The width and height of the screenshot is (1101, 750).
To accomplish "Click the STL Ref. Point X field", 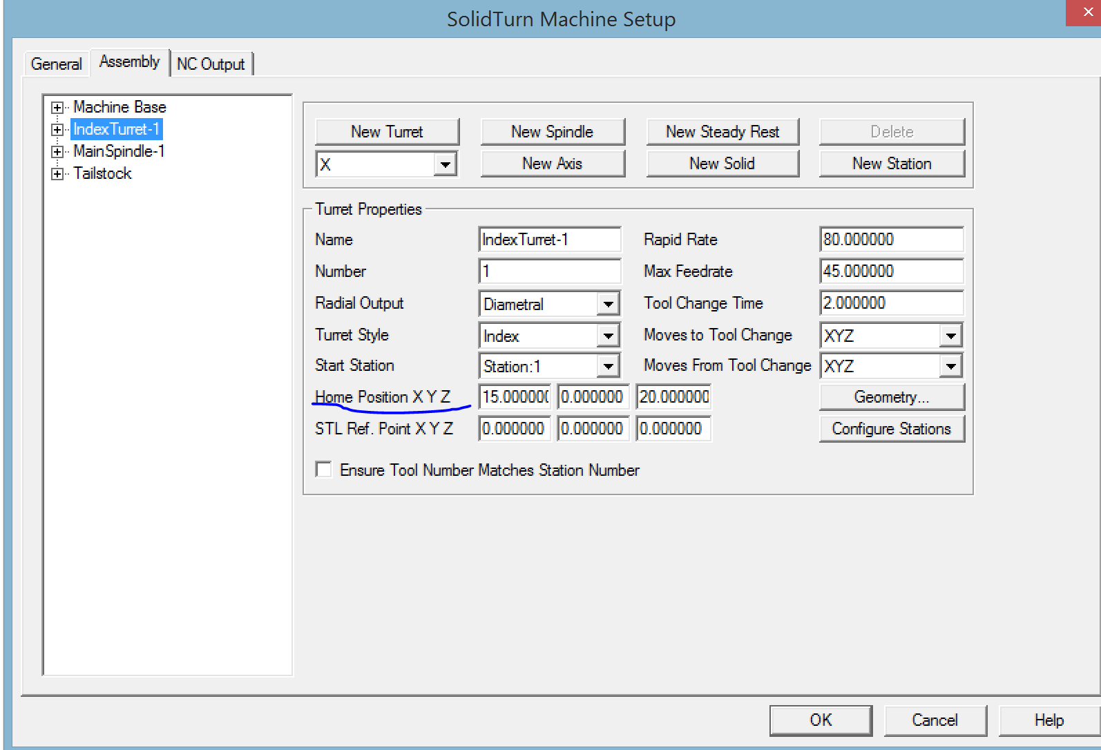I will pyautogui.click(x=515, y=429).
